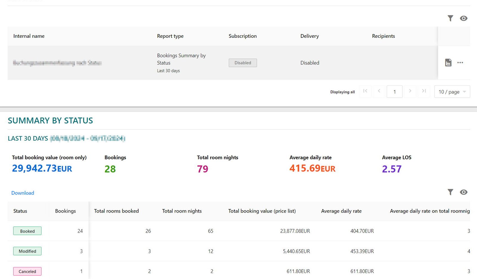The height and width of the screenshot is (279, 477).
Task: Click the Download link
Action: coord(23,193)
